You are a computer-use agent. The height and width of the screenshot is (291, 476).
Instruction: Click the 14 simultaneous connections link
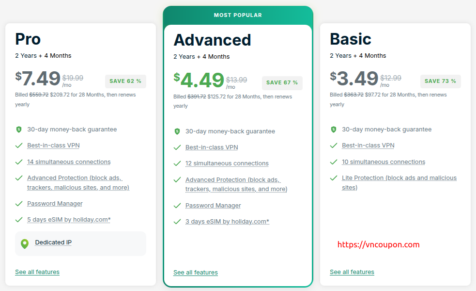click(69, 162)
